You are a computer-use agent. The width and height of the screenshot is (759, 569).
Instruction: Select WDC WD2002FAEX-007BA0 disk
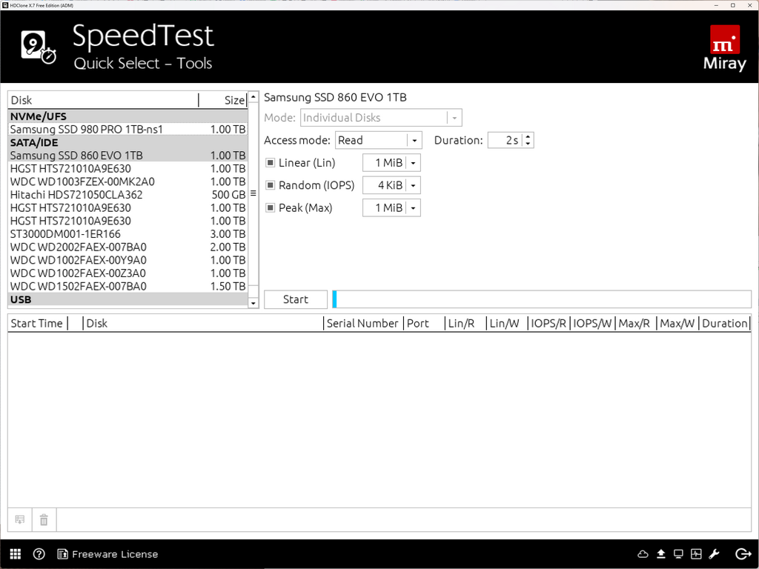tap(127, 247)
